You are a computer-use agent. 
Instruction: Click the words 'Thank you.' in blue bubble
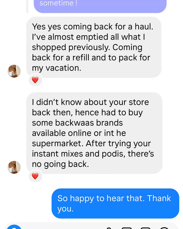tap(114, 203)
